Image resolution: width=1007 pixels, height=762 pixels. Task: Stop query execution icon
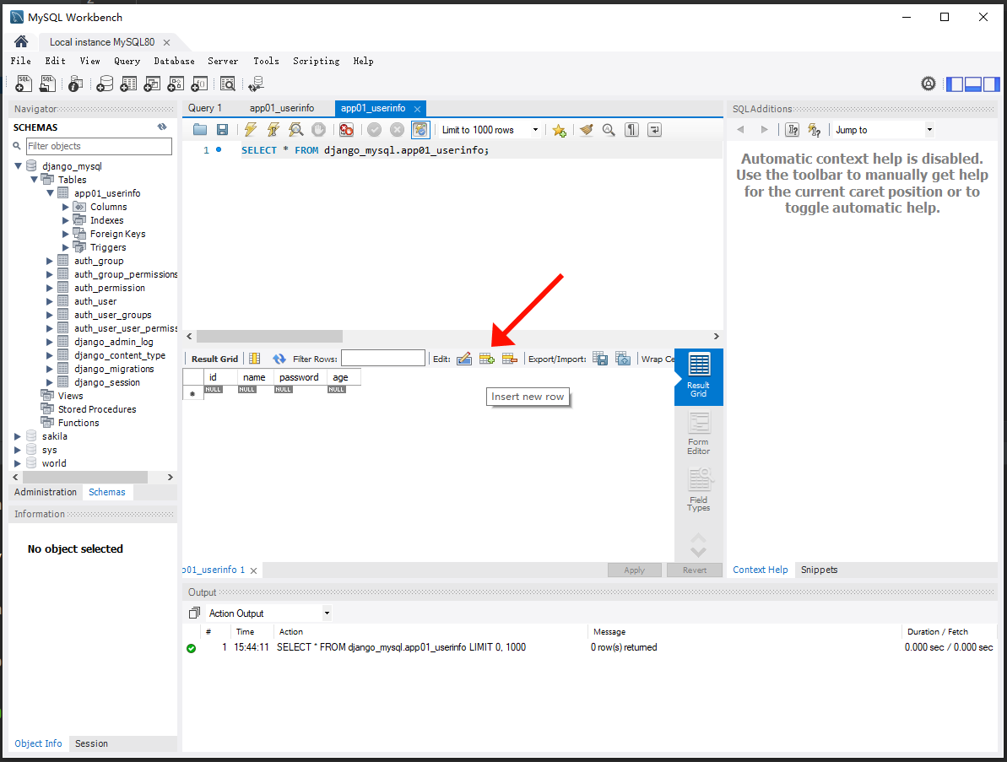point(318,130)
